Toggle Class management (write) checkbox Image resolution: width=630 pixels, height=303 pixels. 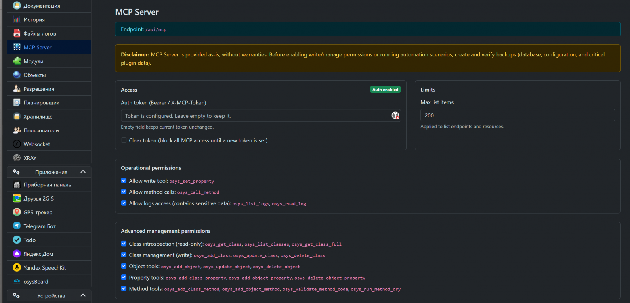(x=124, y=255)
